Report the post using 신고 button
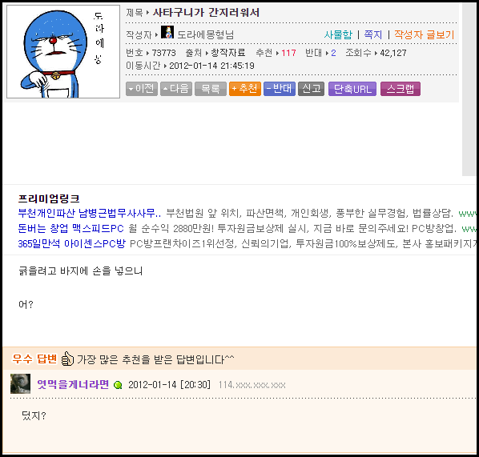Image resolution: width=479 pixels, height=457 pixels. point(312,89)
